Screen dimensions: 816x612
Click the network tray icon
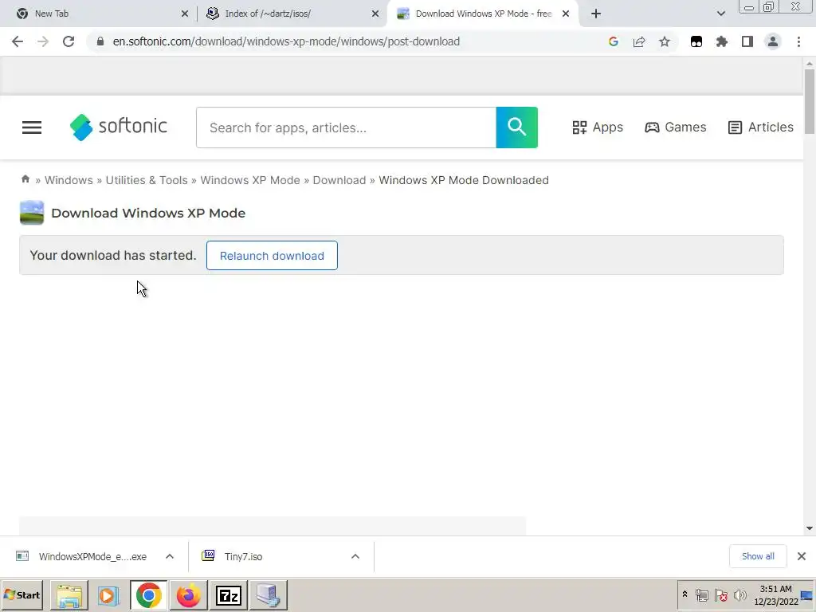701,595
